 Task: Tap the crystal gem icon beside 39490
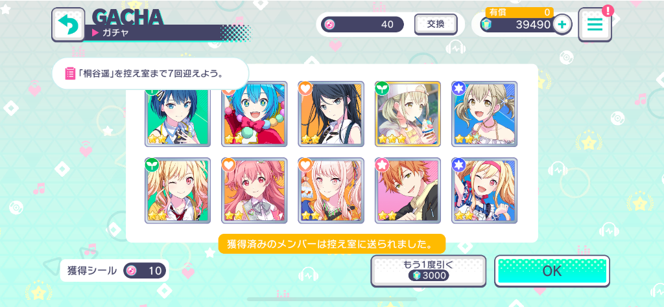488,25
